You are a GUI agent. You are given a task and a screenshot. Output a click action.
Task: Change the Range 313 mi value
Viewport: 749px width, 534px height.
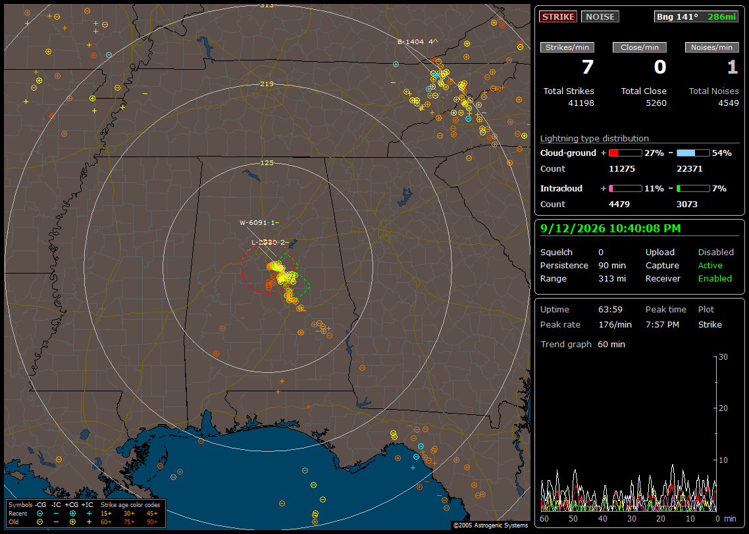pyautogui.click(x=612, y=278)
